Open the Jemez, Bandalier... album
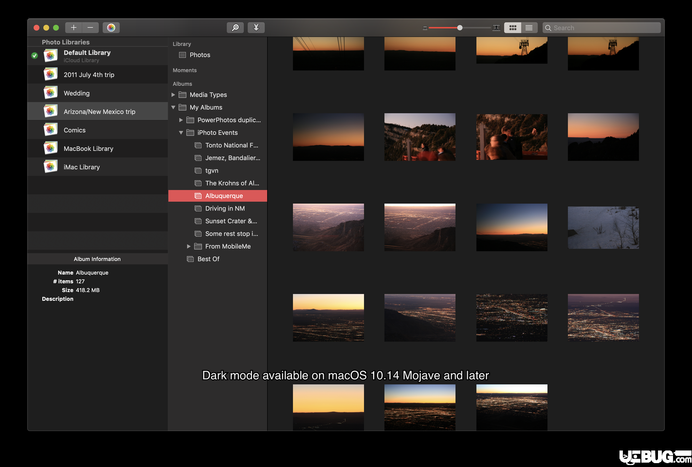 click(218, 158)
